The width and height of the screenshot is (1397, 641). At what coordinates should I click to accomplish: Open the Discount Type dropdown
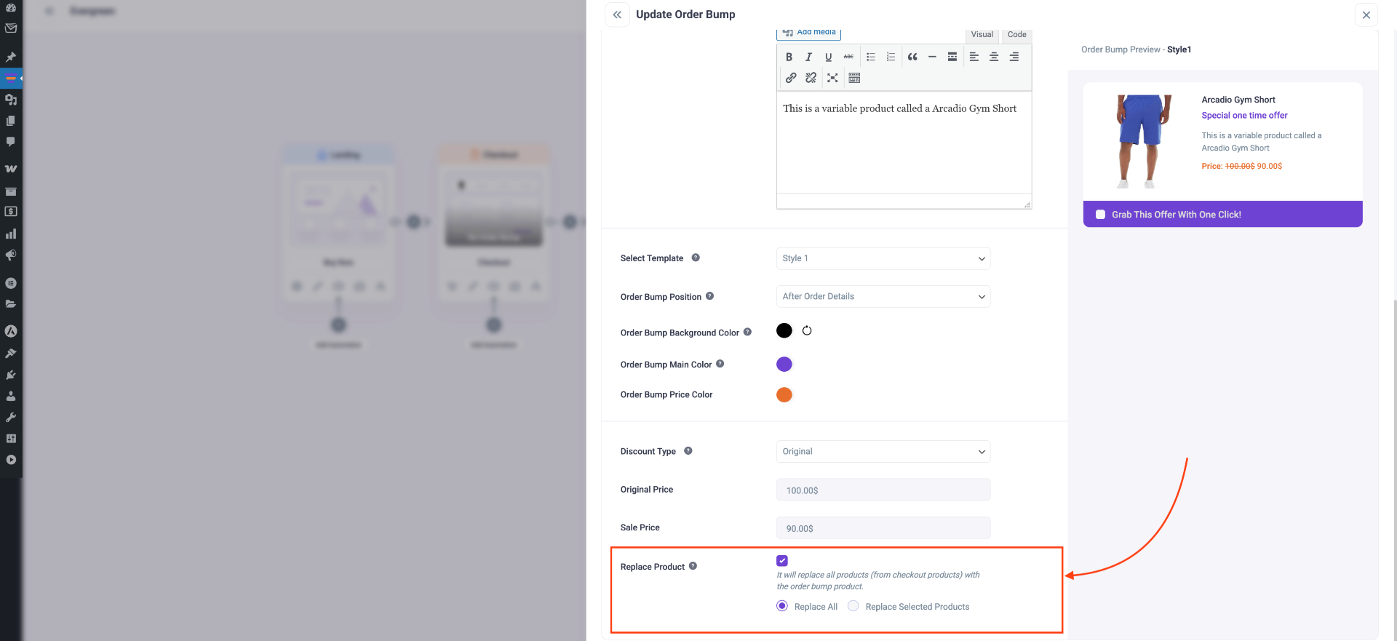tap(883, 451)
